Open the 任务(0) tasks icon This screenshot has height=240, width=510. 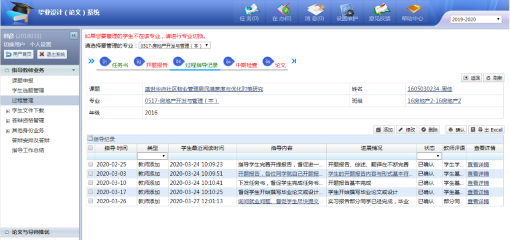click(249, 12)
